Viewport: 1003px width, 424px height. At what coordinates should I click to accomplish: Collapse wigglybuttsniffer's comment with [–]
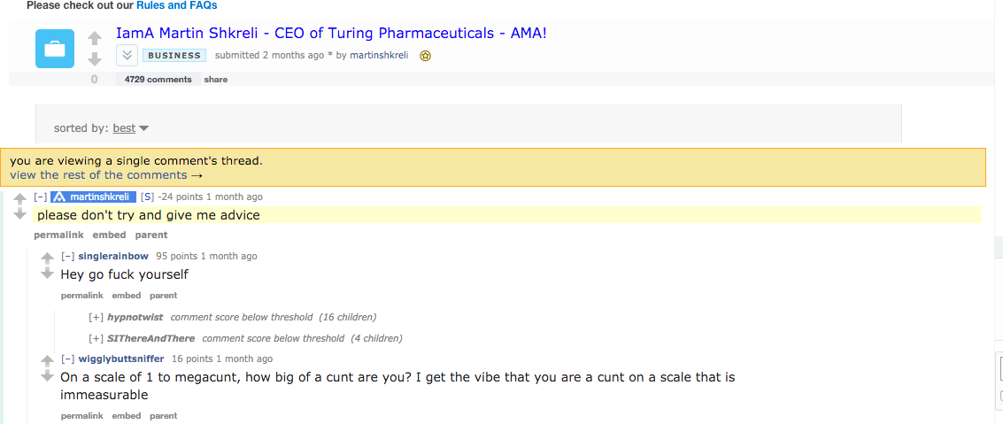click(68, 358)
